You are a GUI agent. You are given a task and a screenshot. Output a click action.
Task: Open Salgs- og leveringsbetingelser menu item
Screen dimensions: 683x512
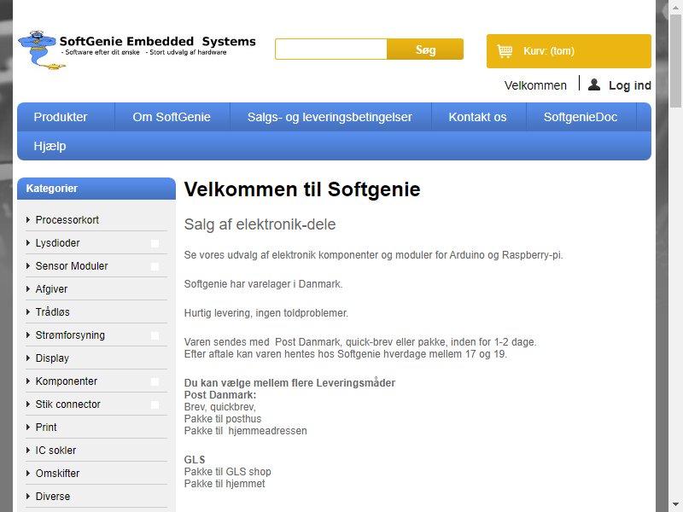tap(330, 117)
